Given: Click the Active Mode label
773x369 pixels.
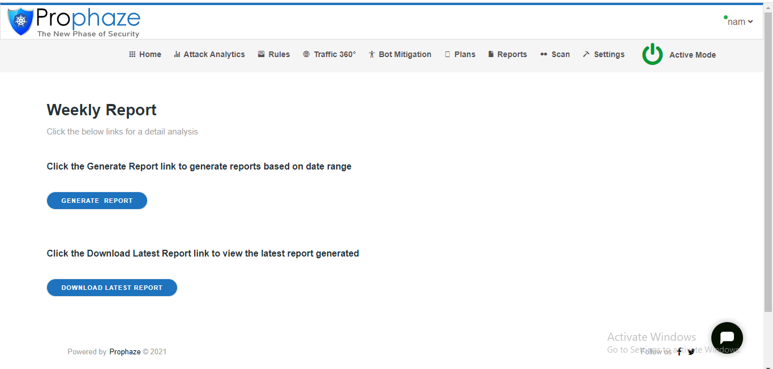Looking at the screenshot, I should [x=692, y=55].
